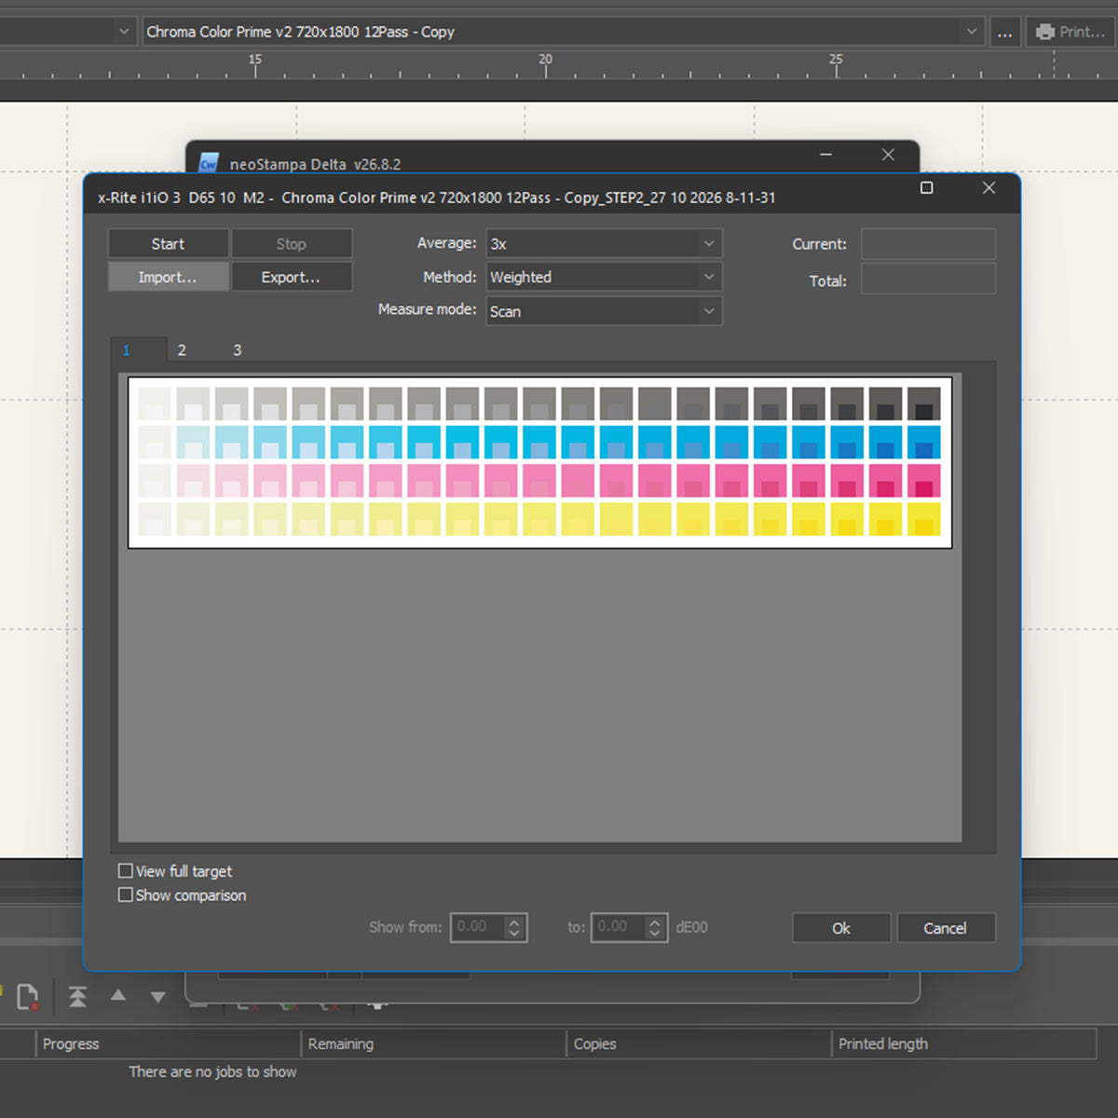Click the page icon with red square
Viewport: 1118px width, 1118px height.
point(28,997)
